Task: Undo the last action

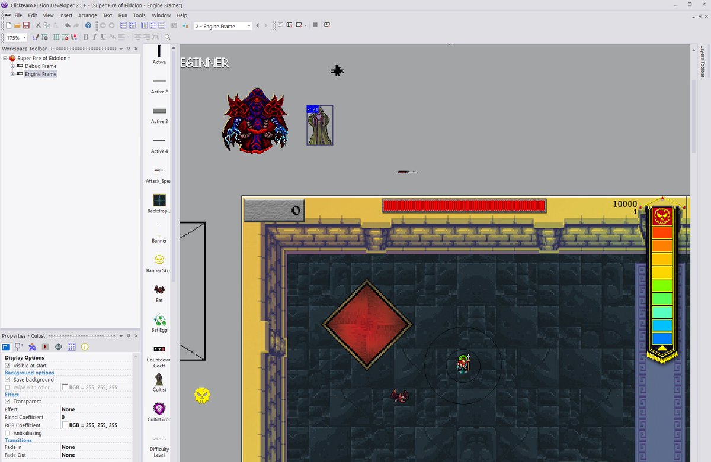Action: click(68, 25)
